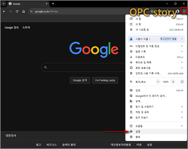The height and width of the screenshot is (149, 188).
Task: Open the 약관 footer link
Action: (139, 145)
